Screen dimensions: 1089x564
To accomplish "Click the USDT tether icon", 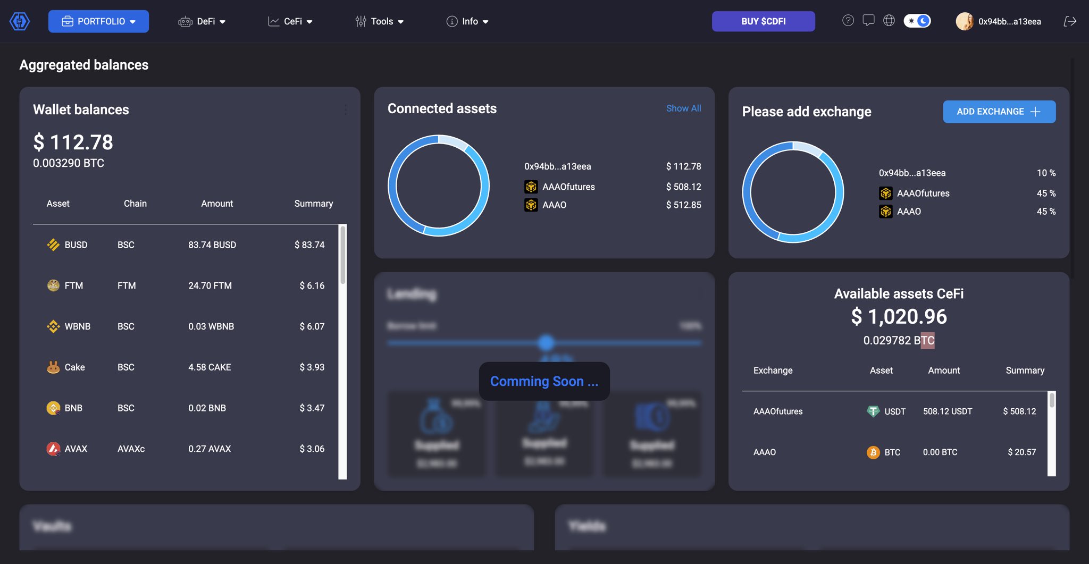I will 873,411.
